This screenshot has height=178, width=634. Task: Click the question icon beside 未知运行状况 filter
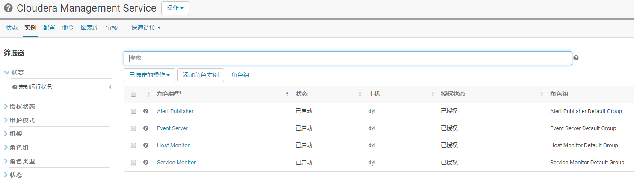tap(15, 87)
